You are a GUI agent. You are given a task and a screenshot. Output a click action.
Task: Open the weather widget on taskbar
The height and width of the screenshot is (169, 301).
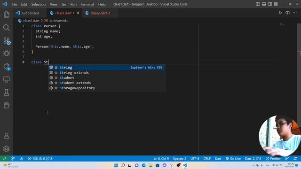pos(11,165)
